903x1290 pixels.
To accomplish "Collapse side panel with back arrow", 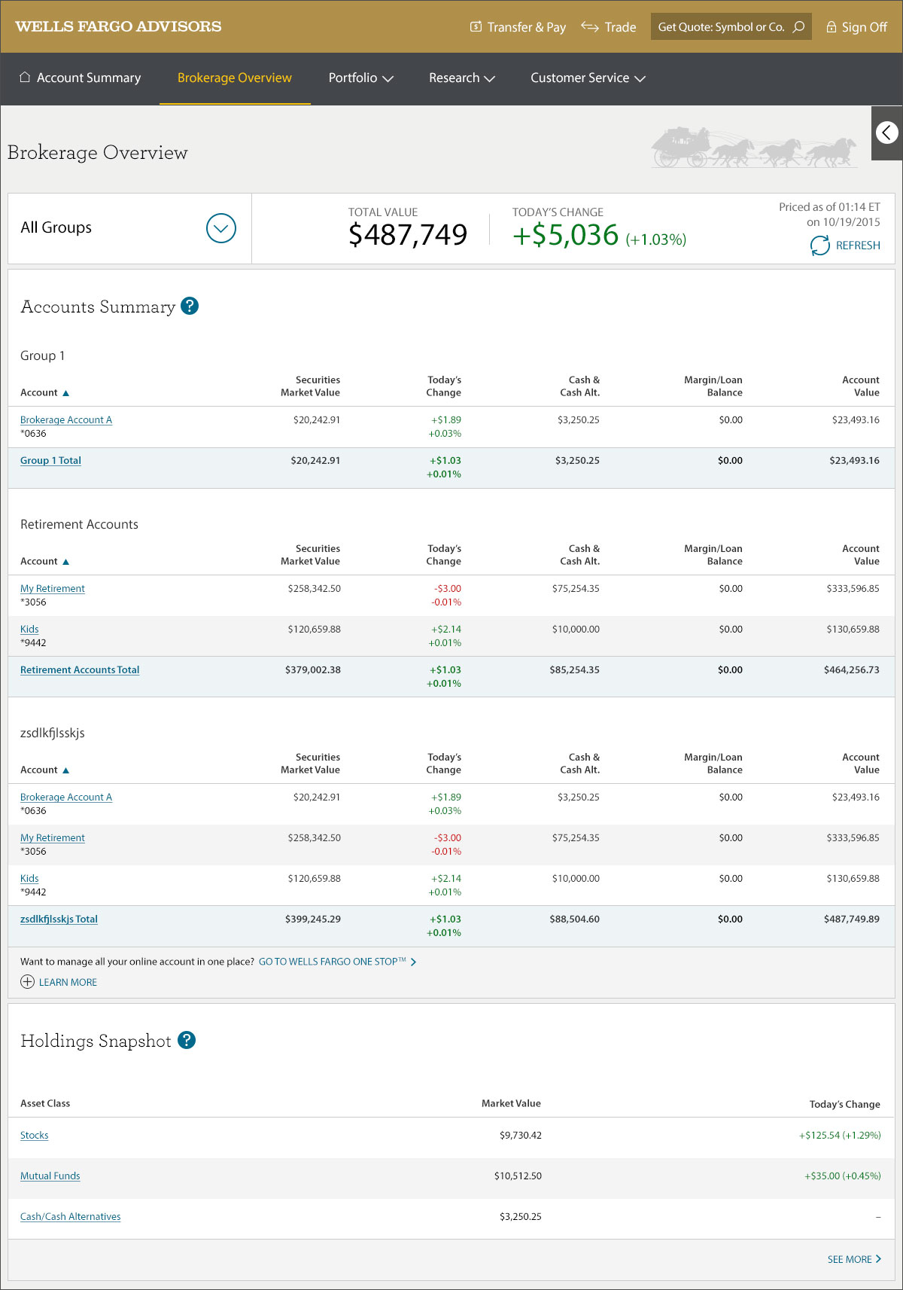I will tap(887, 133).
